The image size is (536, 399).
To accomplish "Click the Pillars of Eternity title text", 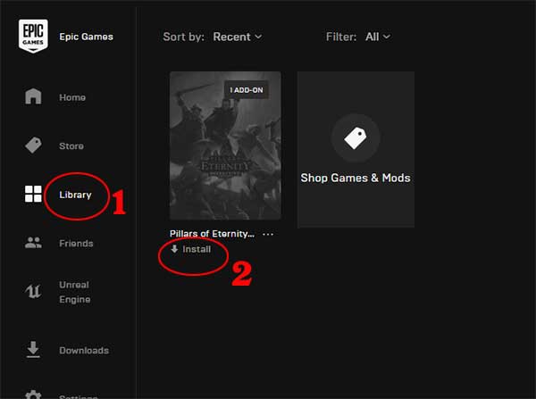I will pos(211,234).
